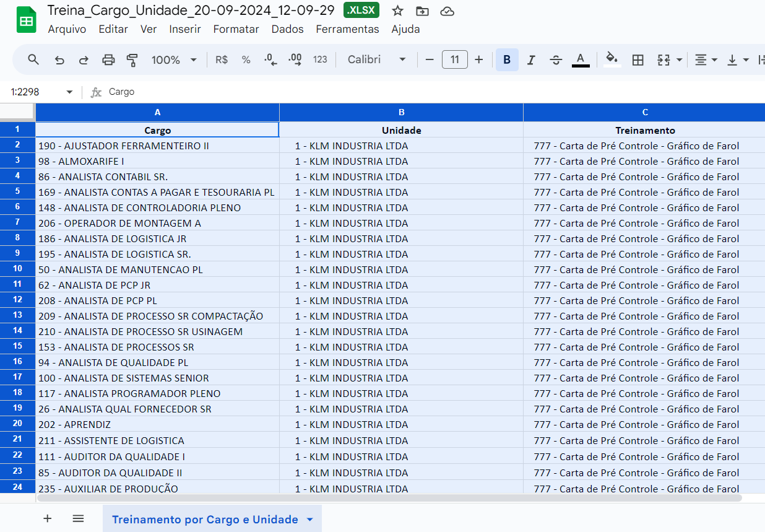Open the Calibri font dropdown
This screenshot has height=532, width=765.
[377, 59]
